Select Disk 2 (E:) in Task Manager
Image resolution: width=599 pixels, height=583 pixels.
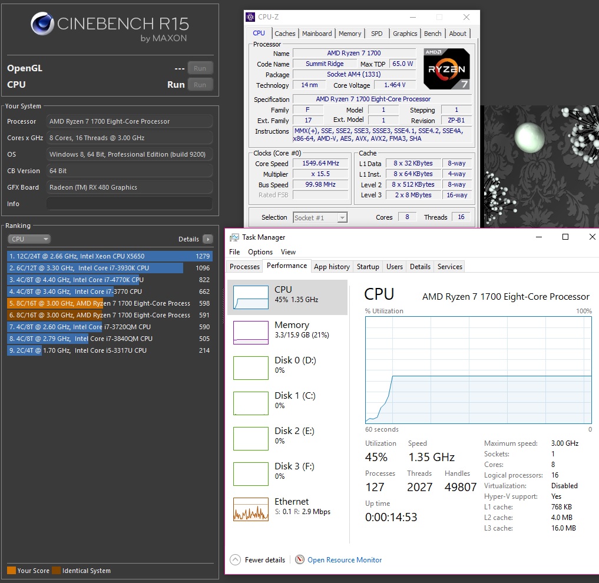pos(287,438)
